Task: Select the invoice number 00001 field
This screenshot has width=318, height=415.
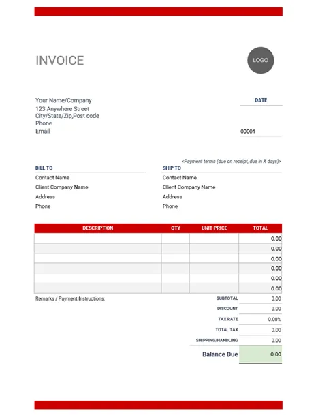Action: coord(261,132)
